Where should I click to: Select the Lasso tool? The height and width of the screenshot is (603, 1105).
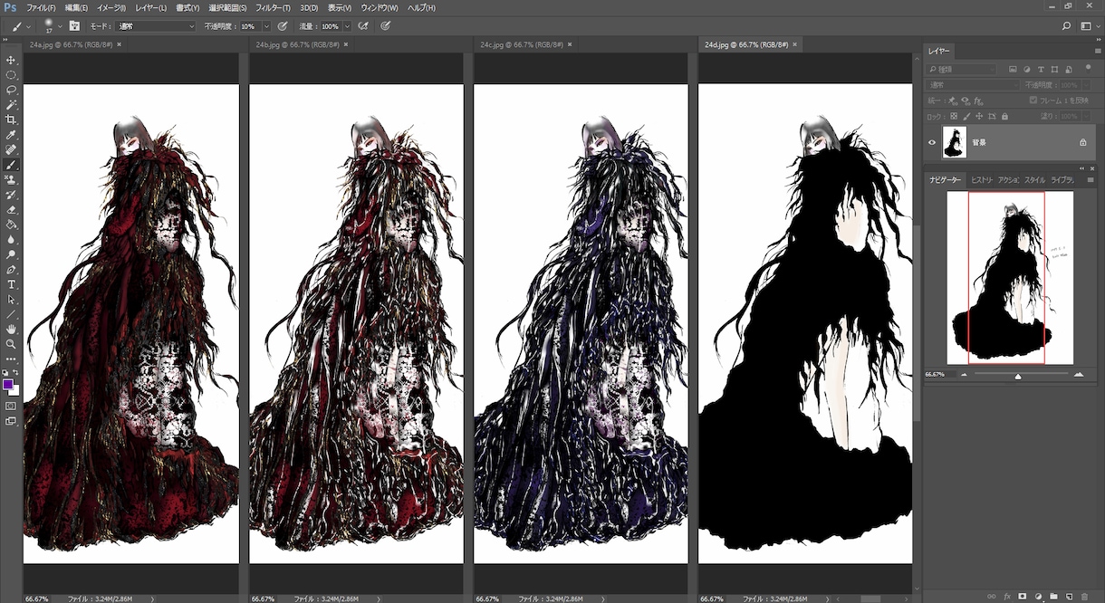(11, 90)
